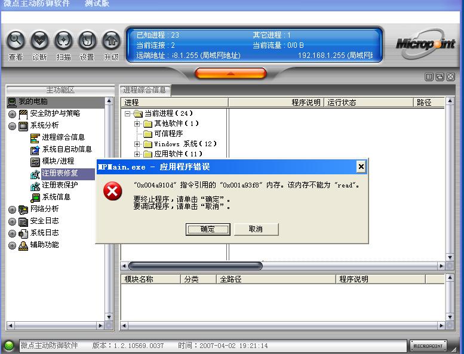The height and width of the screenshot is (354, 464).
Task: Sort by 进程 column header
Action: 174,103
